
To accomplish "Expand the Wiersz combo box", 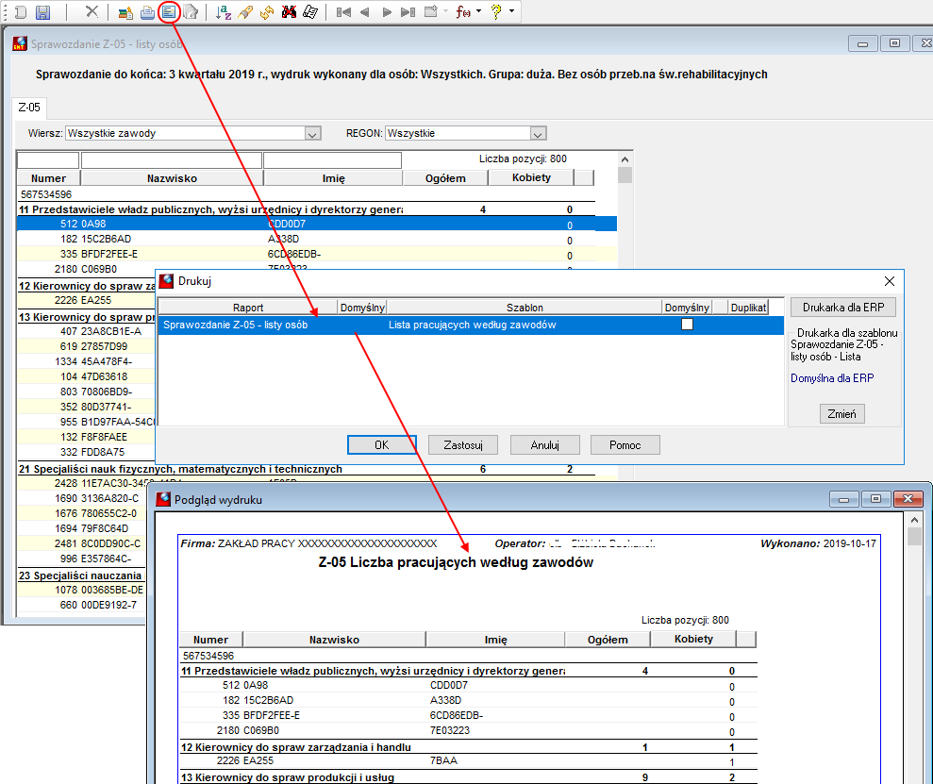I will (x=313, y=134).
